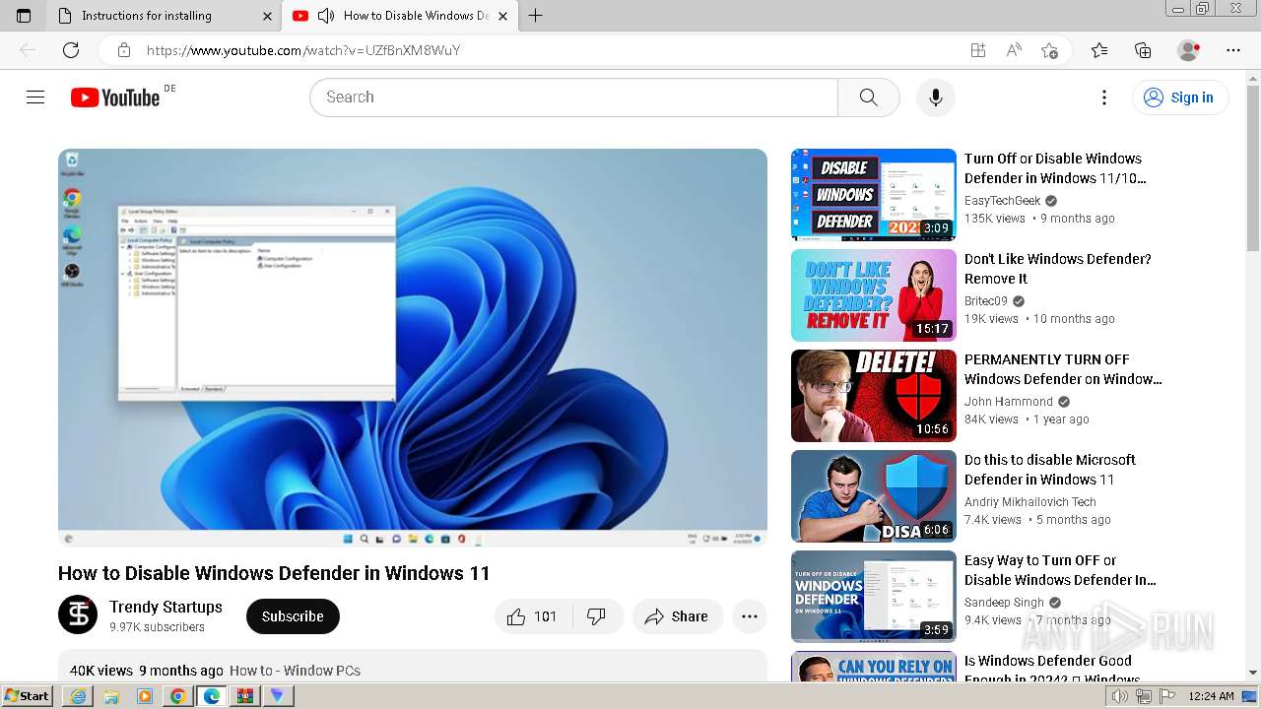Viewport: 1261px width, 709px height.
Task: Open Edge collections
Action: (1143, 50)
